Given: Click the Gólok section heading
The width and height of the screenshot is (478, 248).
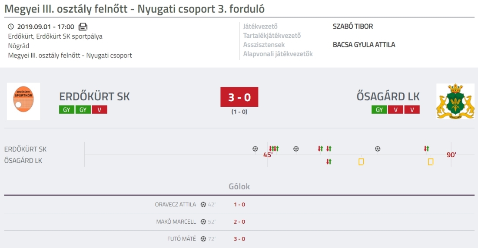Looking at the screenshot, I should [239, 186].
